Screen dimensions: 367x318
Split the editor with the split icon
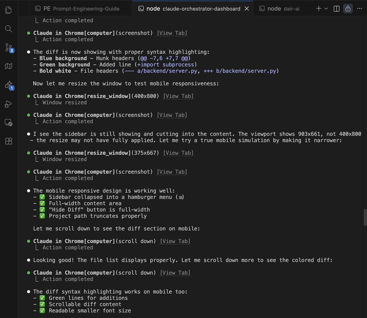click(336, 9)
